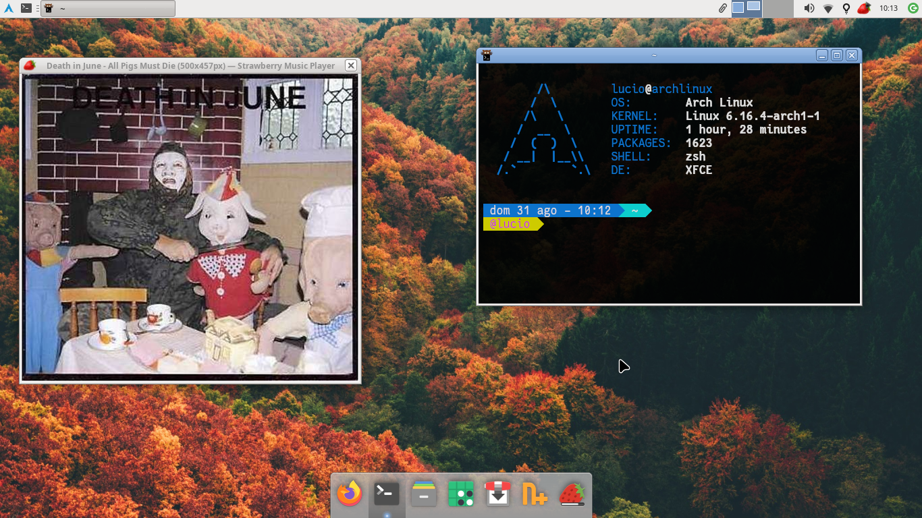Launch terminal from top panel launcher
The image size is (922, 518).
coord(26,8)
